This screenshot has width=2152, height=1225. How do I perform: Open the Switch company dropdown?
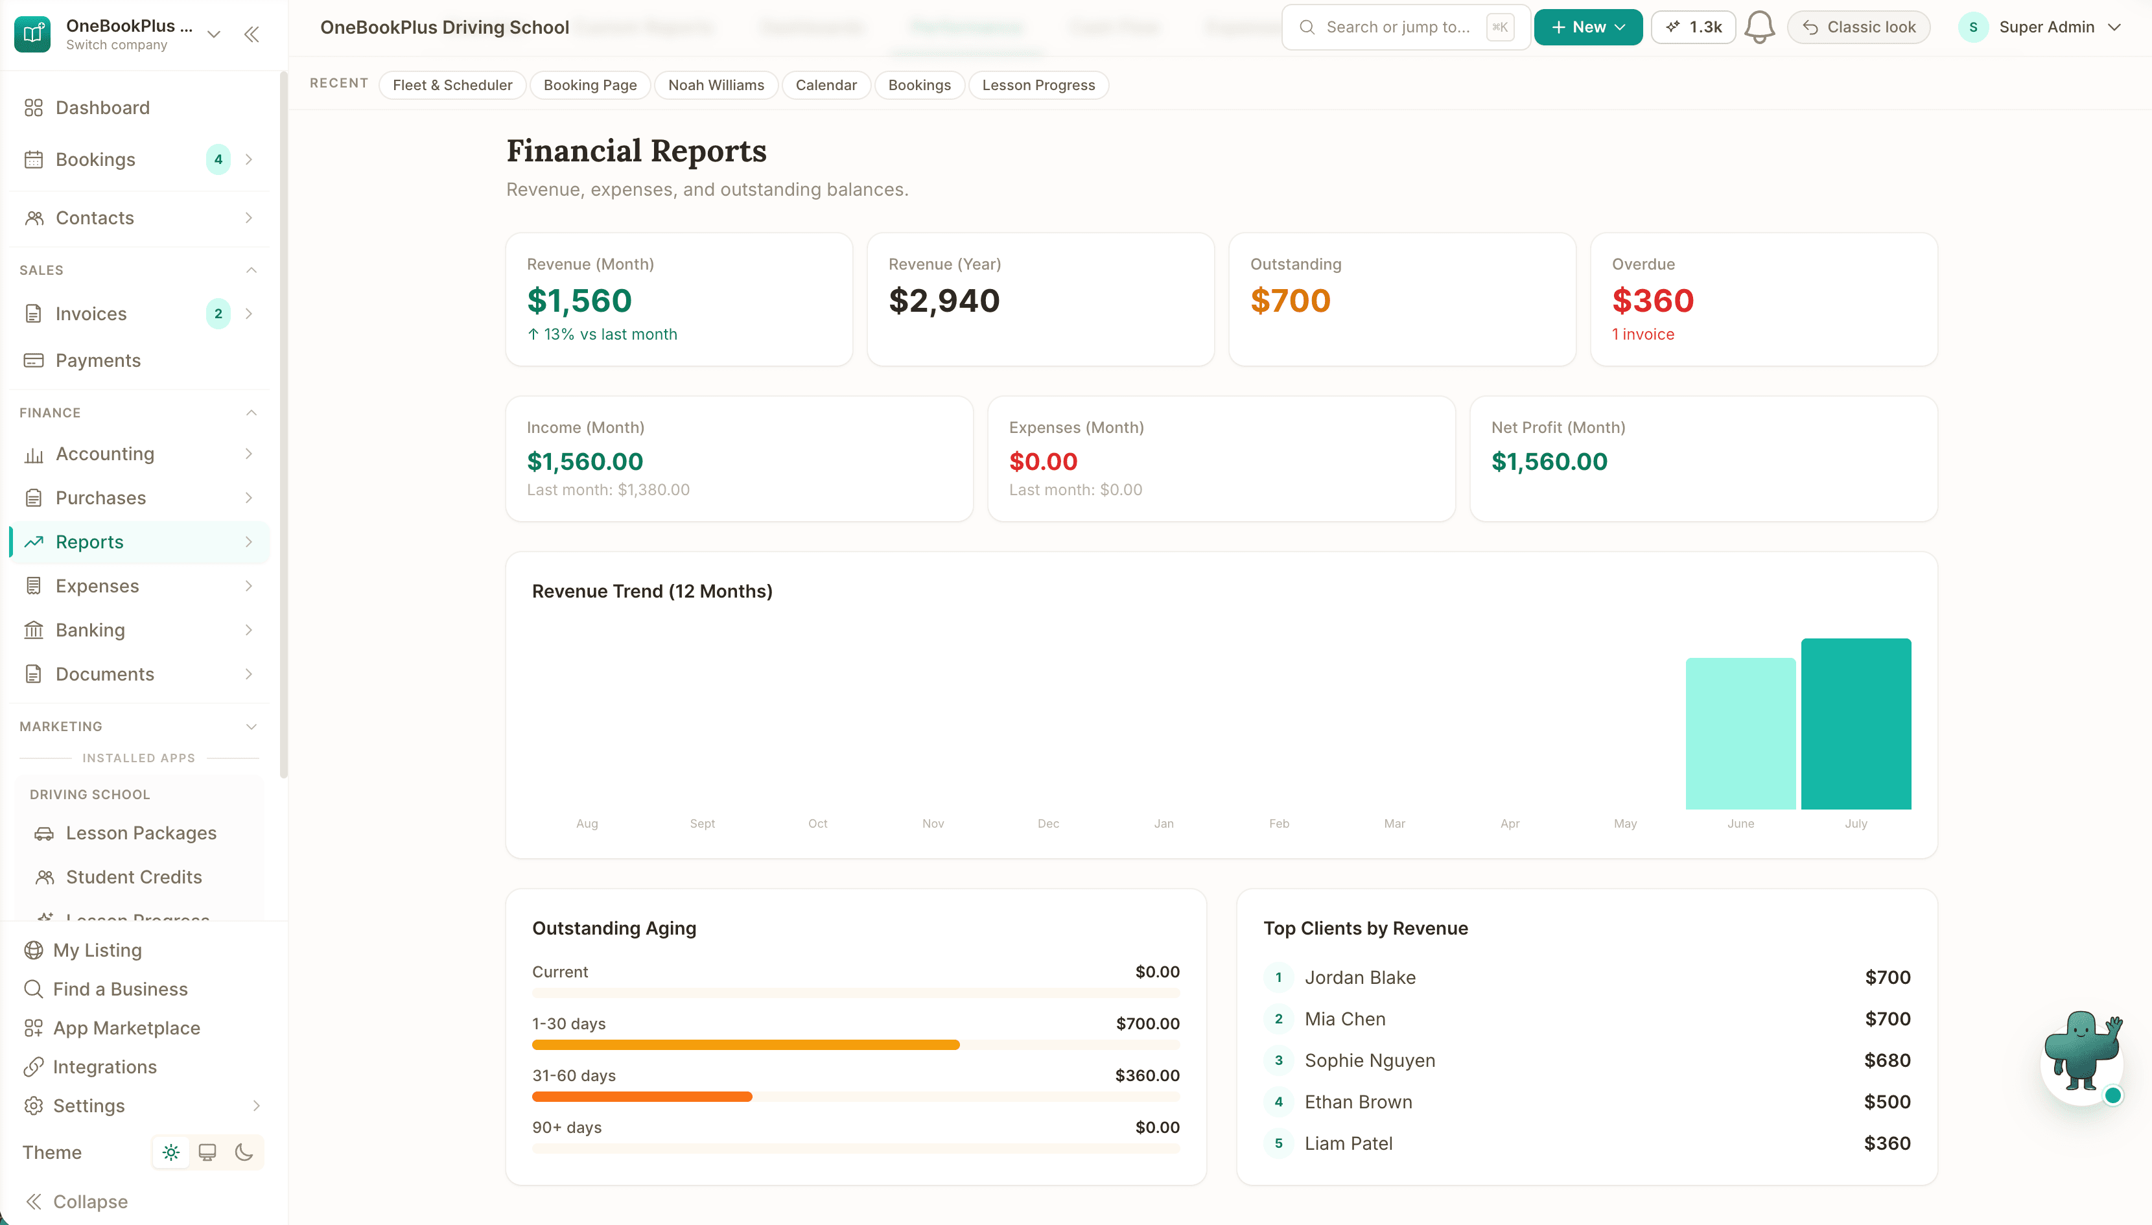tap(214, 34)
